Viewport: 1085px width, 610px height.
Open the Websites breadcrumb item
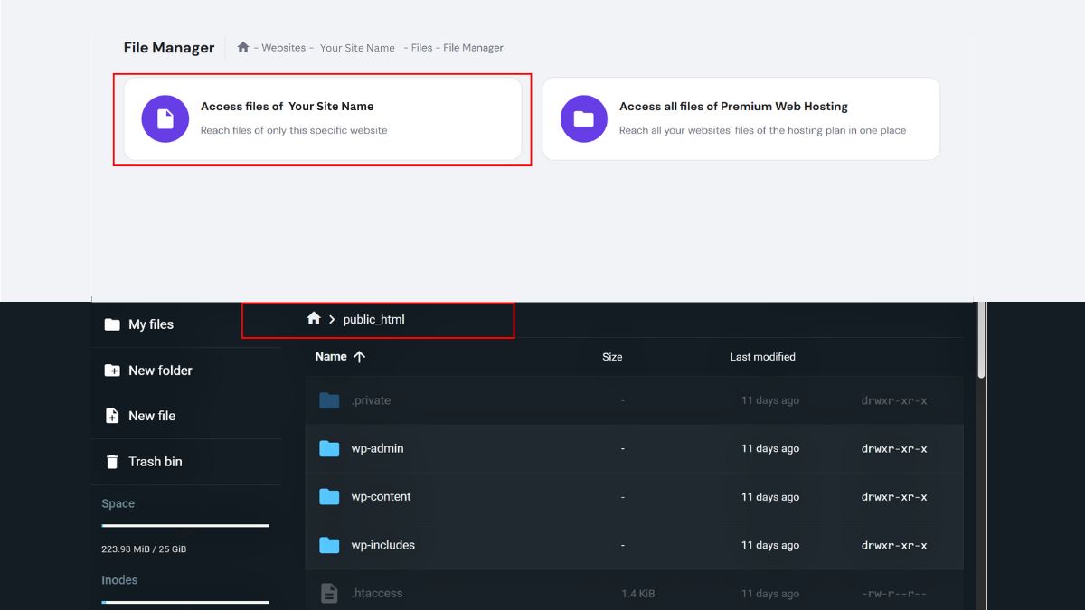tap(282, 47)
